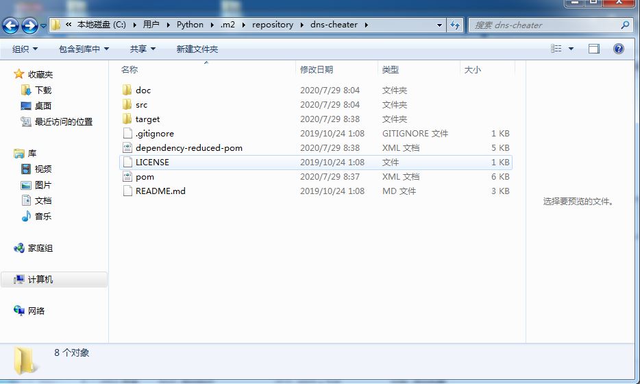The height and width of the screenshot is (384, 640).
Task: Select the src folder icon
Action: click(x=127, y=105)
